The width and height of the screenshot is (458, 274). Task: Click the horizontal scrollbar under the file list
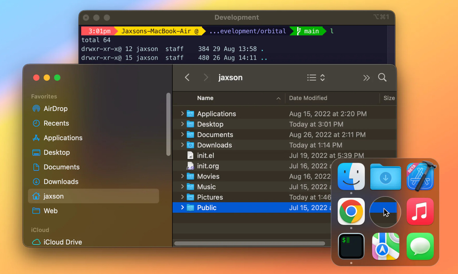(250, 243)
